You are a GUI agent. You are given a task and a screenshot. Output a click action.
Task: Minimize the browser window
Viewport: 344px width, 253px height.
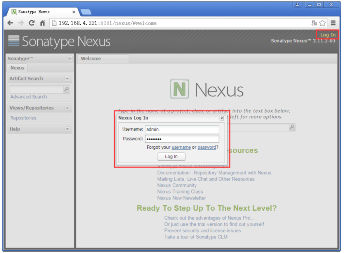[309, 5]
